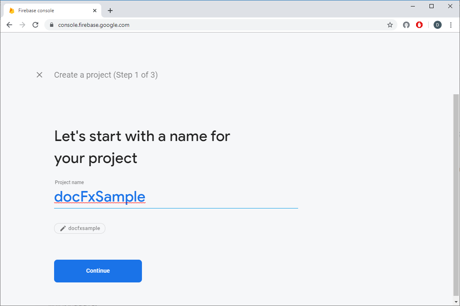Click the Project name field with docFxSample

176,197
